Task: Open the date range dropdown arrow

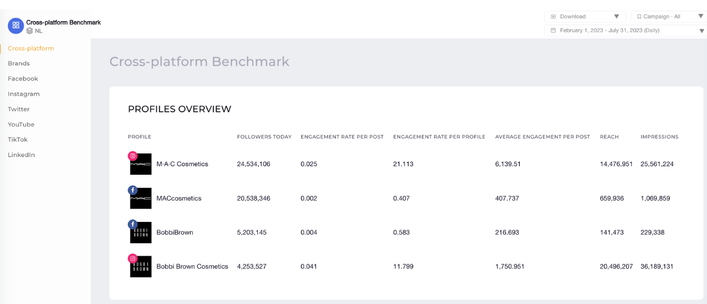Action: click(701, 31)
